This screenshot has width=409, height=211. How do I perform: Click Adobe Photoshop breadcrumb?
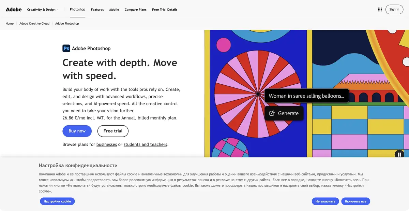pyautogui.click(x=67, y=24)
